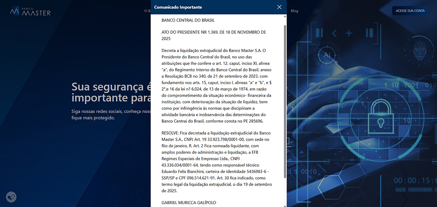This screenshot has height=207, width=437.
Task: Open the Blog navigation link
Action: click(x=294, y=11)
